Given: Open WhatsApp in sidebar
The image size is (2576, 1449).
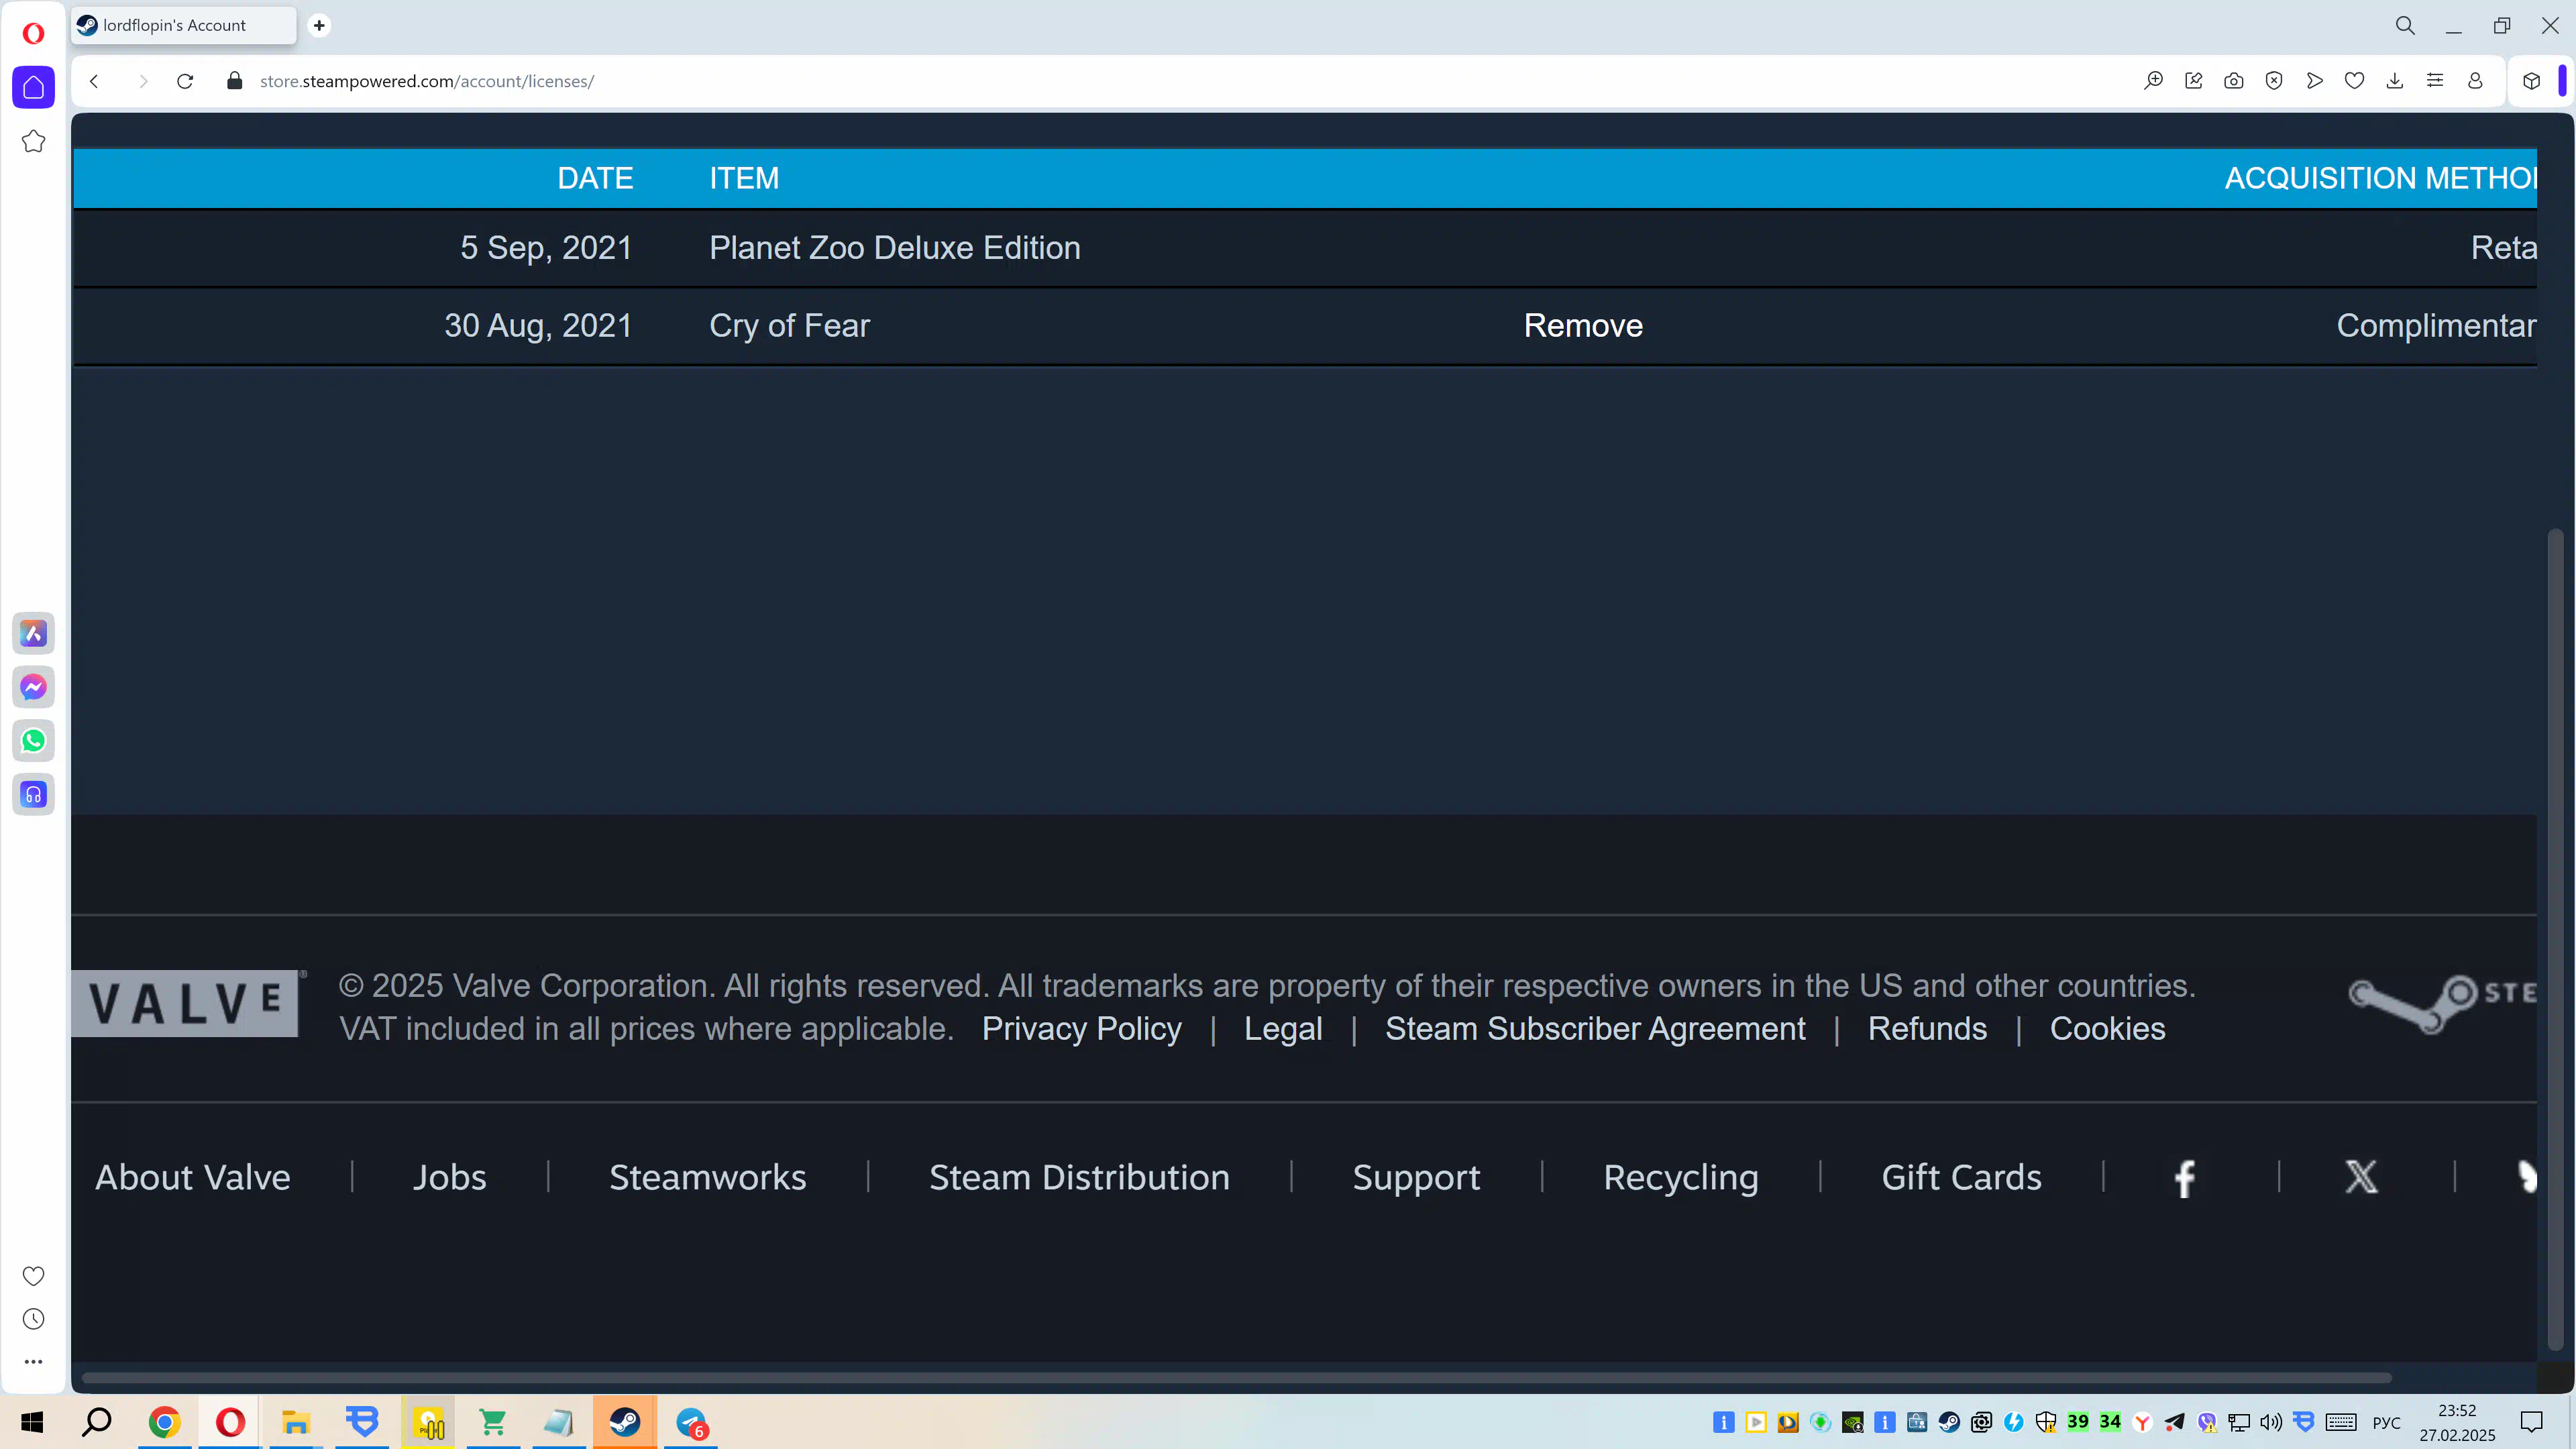Looking at the screenshot, I should point(33,741).
